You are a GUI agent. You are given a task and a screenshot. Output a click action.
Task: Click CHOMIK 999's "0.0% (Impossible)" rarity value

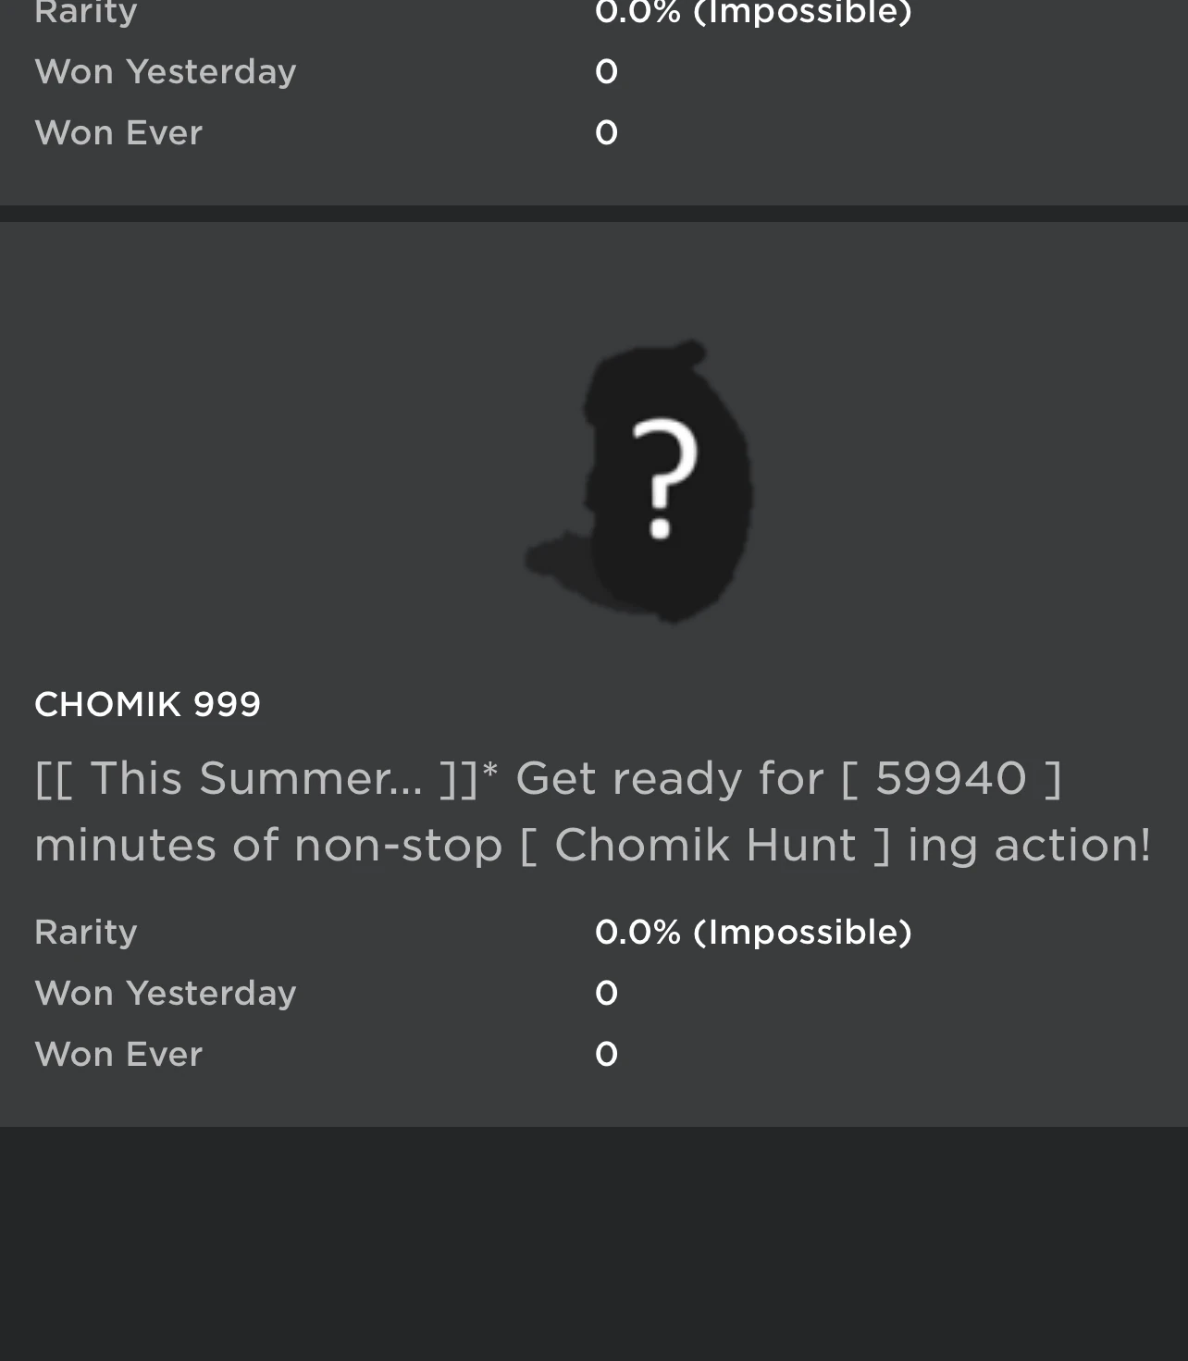(x=753, y=932)
